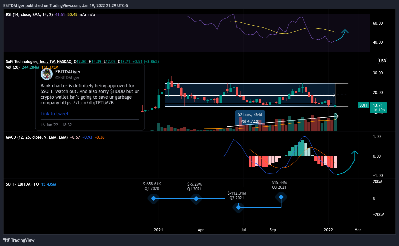Click the Mar label on the time axis

(358, 230)
